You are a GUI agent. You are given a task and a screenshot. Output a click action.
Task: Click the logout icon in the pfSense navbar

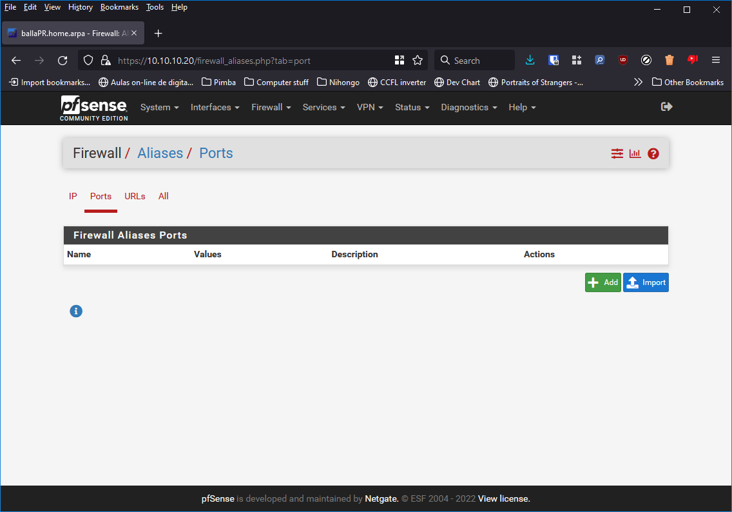[666, 106]
